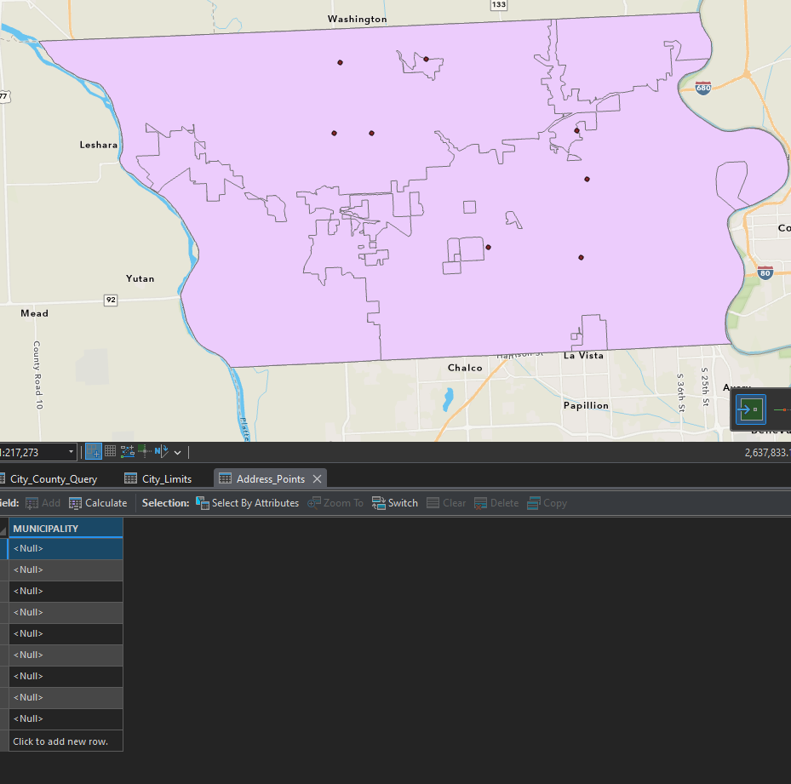791x784 pixels.
Task: Click the constraints icon in map status bar
Action: click(x=128, y=452)
